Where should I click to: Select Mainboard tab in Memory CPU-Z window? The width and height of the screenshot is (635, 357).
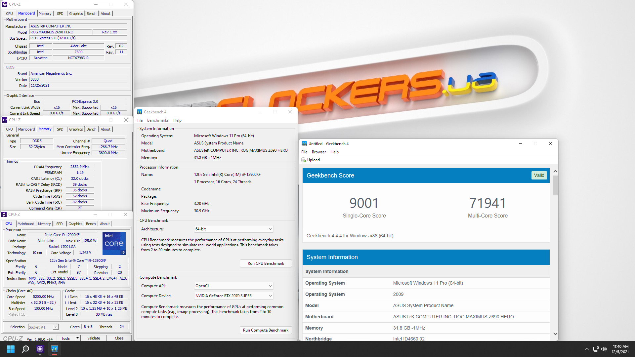click(x=26, y=129)
